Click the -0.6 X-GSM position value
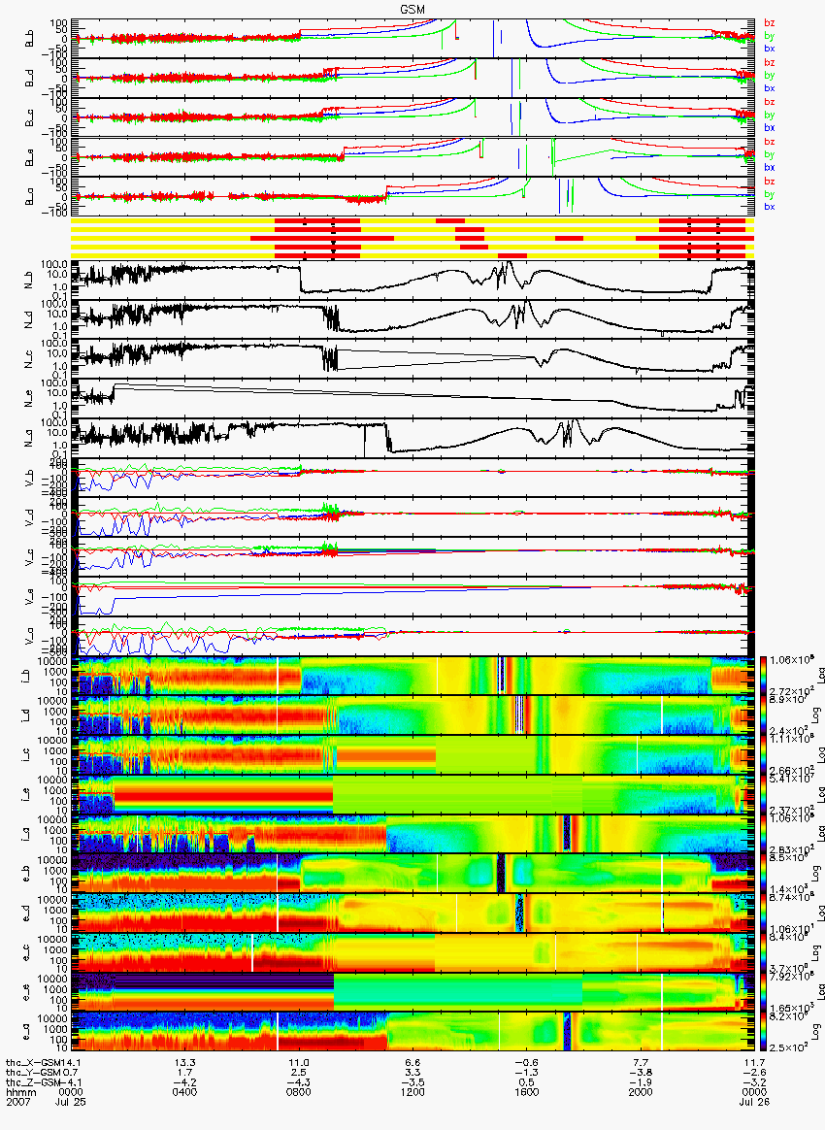Screen dimensions: 825x1130 pos(526,1062)
